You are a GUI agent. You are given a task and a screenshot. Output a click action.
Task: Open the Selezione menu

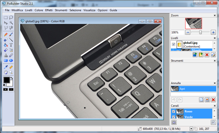tap(75, 10)
